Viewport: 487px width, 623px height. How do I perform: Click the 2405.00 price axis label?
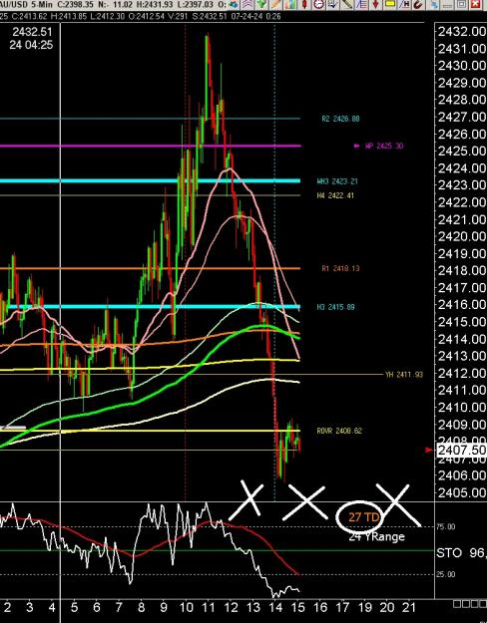pyautogui.click(x=461, y=492)
